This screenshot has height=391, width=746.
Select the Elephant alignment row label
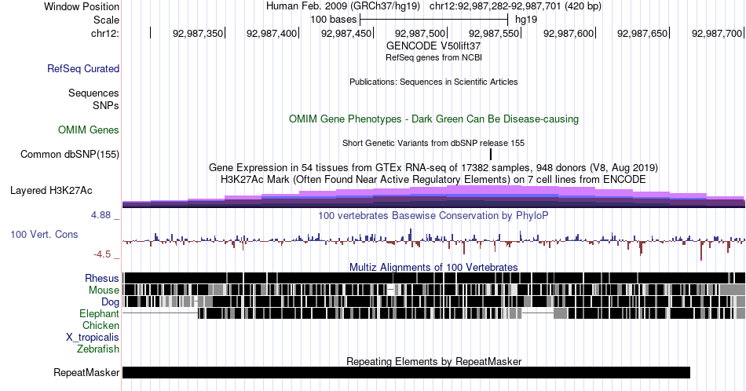point(99,313)
